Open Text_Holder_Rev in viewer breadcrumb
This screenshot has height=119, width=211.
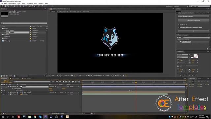[x=74, y=11]
